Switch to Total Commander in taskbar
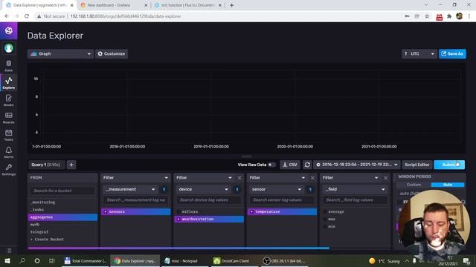The image size is (476, 267). click(86, 260)
